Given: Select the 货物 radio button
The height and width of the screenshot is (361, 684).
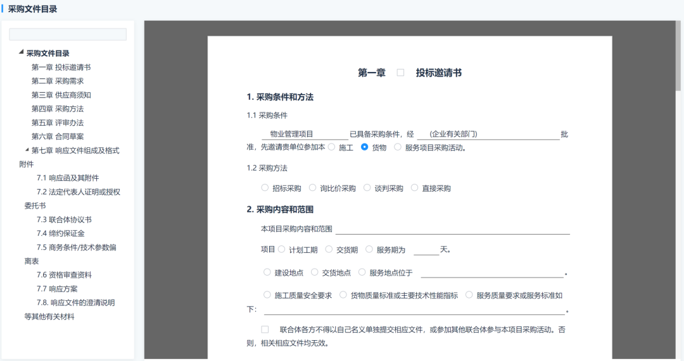Looking at the screenshot, I should pos(364,147).
